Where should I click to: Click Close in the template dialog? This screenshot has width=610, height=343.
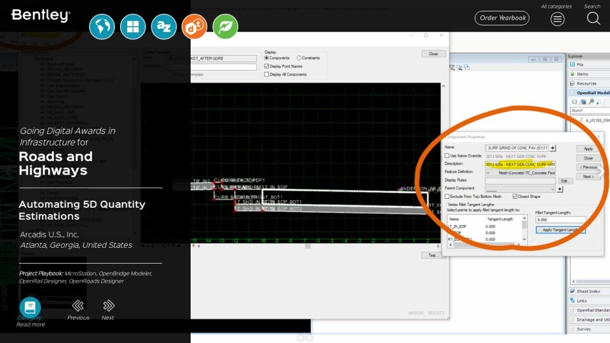coord(433,53)
